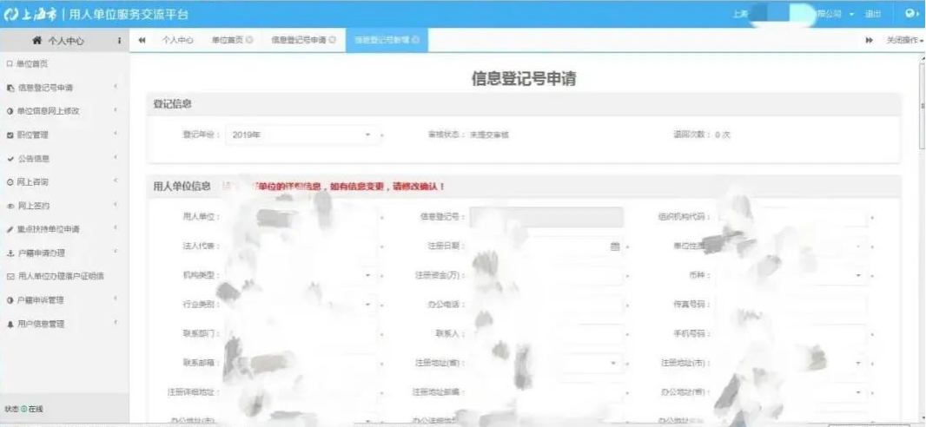
Task: Click the sidebar options dots next to 个人中心
Action: click(x=119, y=41)
